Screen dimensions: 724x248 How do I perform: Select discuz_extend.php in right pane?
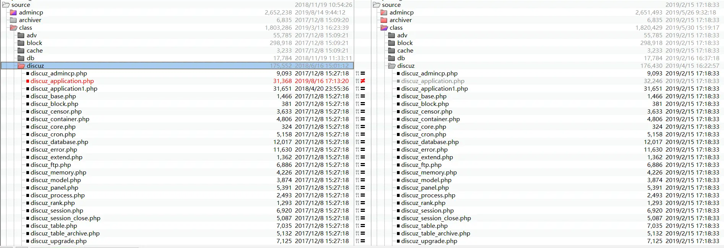click(x=427, y=157)
